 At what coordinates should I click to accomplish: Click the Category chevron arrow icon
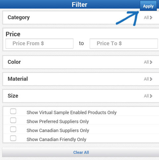coord(151,18)
